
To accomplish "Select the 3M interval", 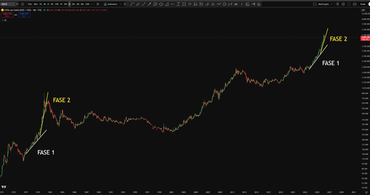I will [x=78, y=4].
